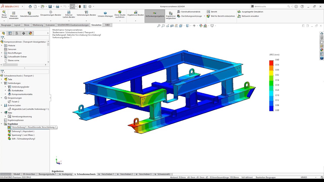
Task: Expand the Historie tree item
Action: (x=2, y=45)
